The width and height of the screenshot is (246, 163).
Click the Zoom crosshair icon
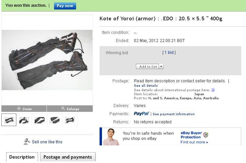click(x=19, y=108)
